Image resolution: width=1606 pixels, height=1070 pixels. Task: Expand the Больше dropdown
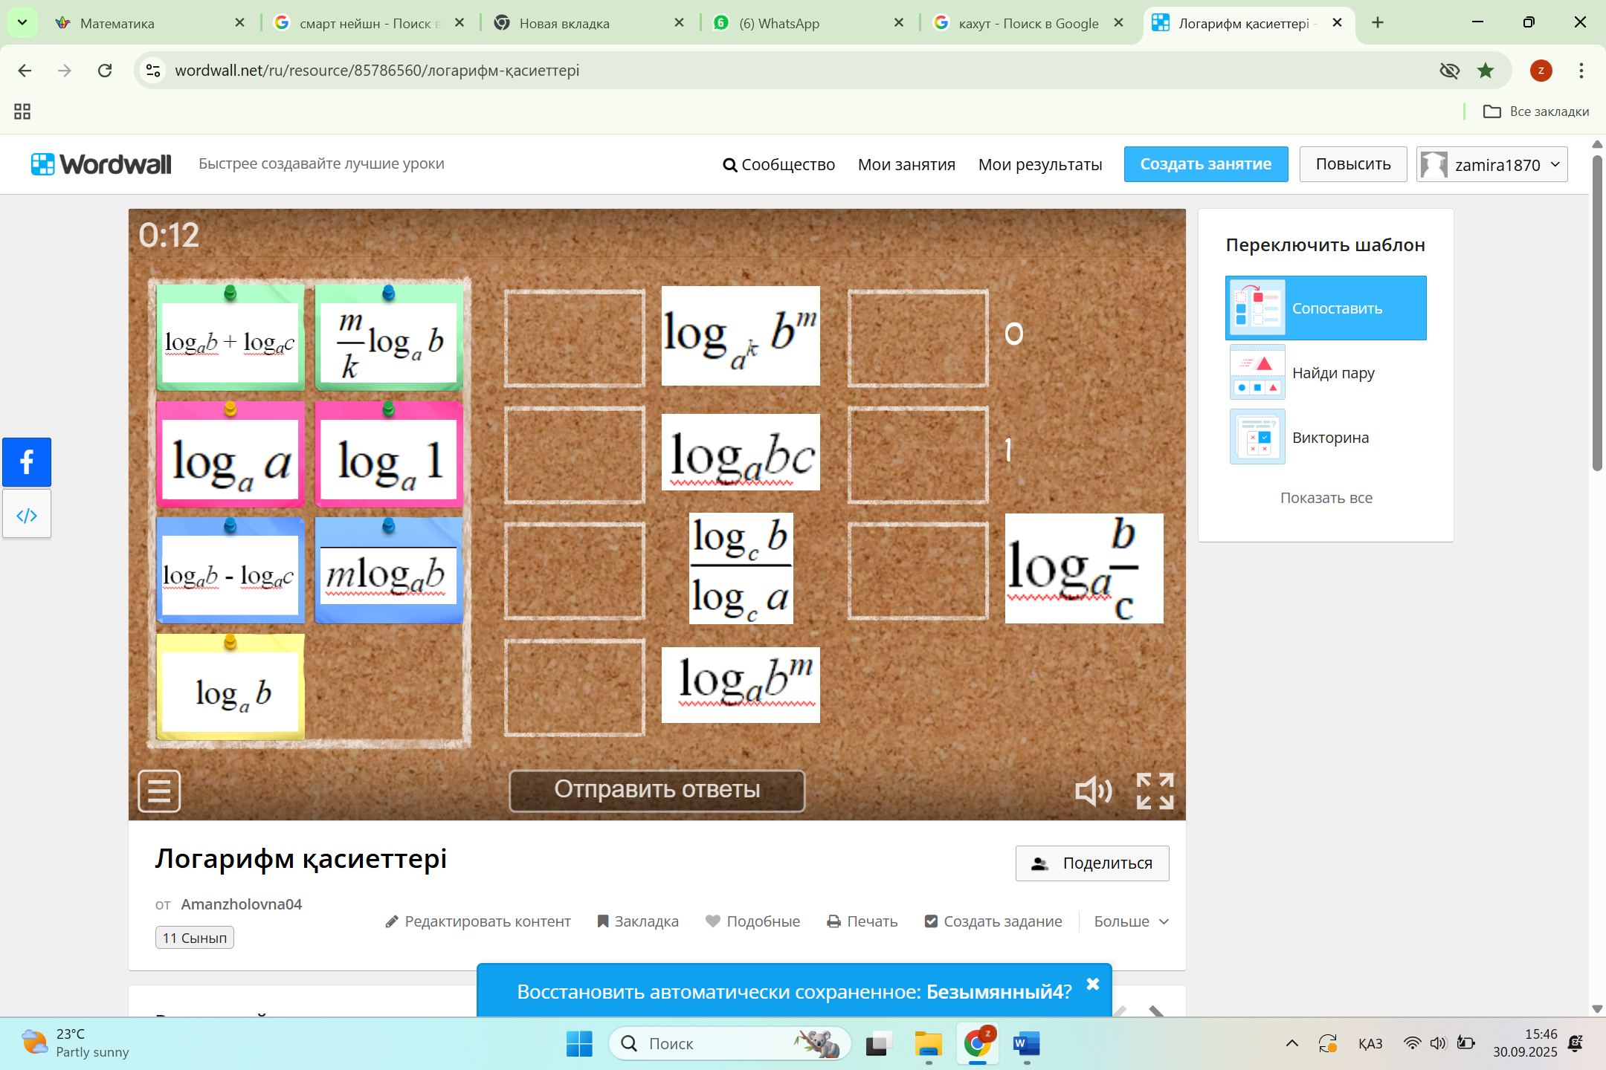[1131, 921]
